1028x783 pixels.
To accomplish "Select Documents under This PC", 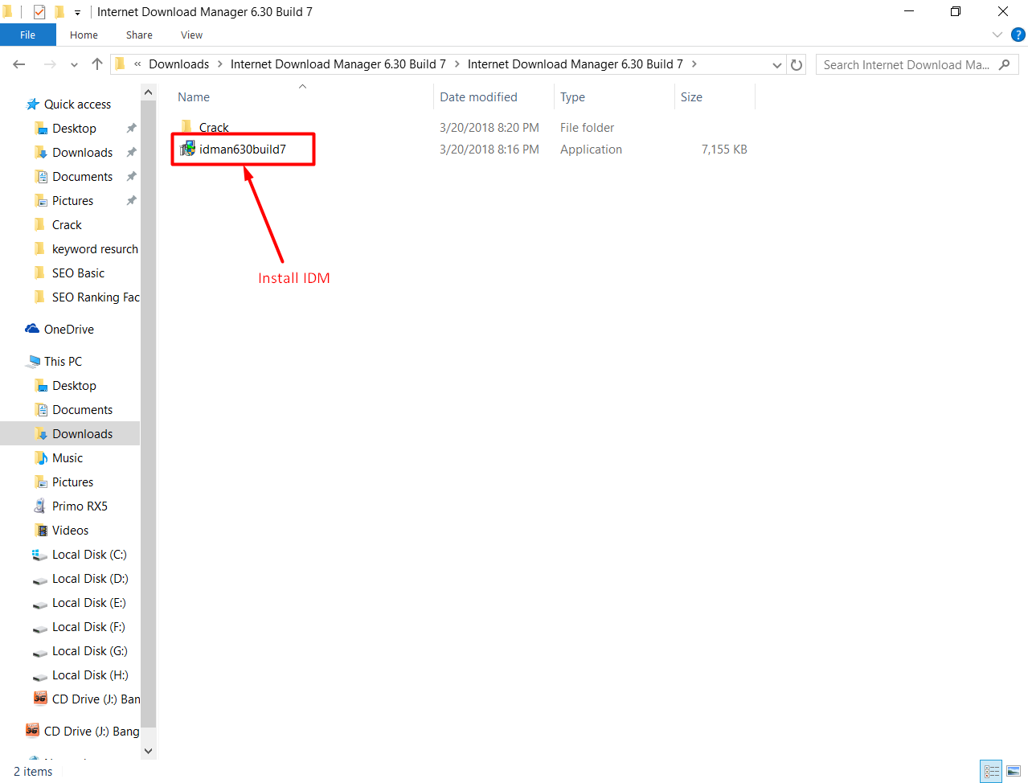I will point(82,409).
